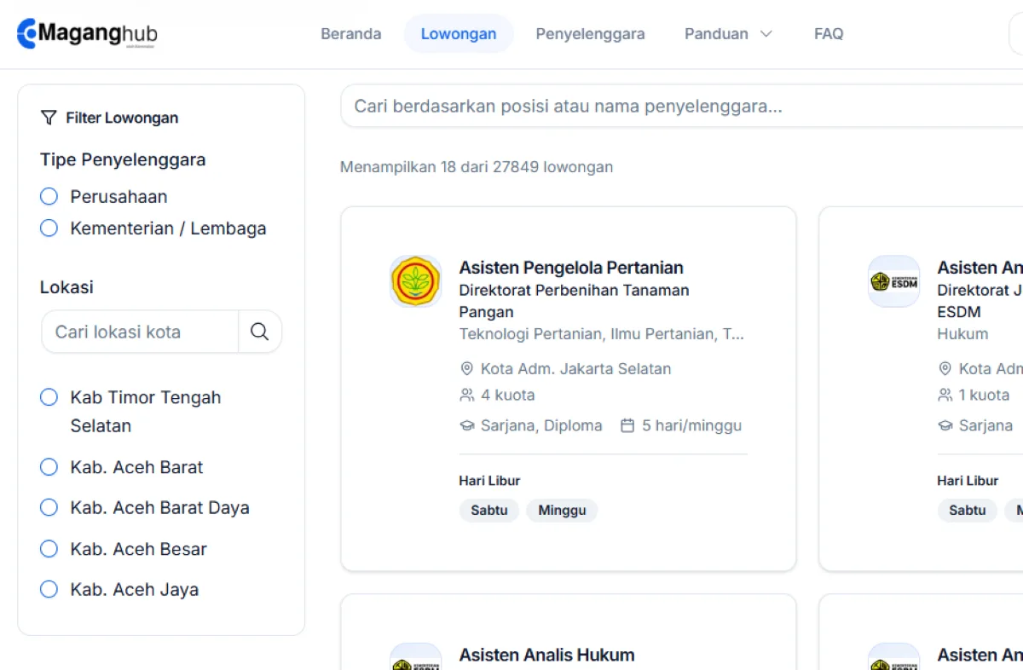
Task: Open the Lowongan tab
Action: pos(459,34)
